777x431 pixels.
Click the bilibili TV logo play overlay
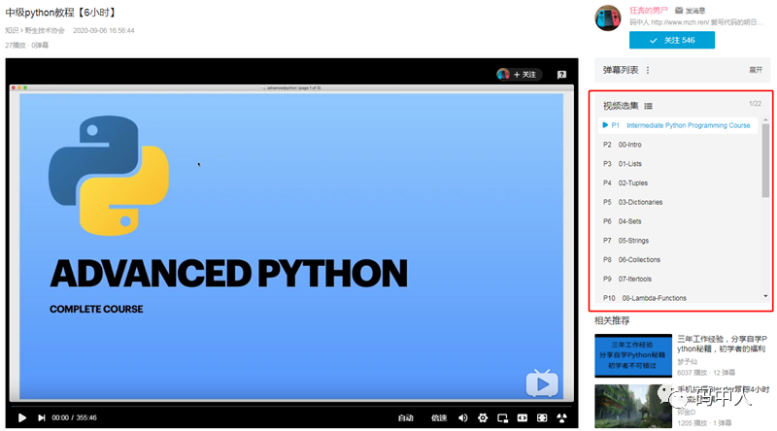tap(542, 382)
